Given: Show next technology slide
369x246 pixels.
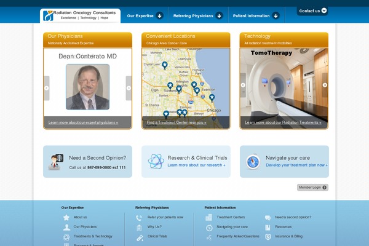Looking at the screenshot, I should [325, 85].
